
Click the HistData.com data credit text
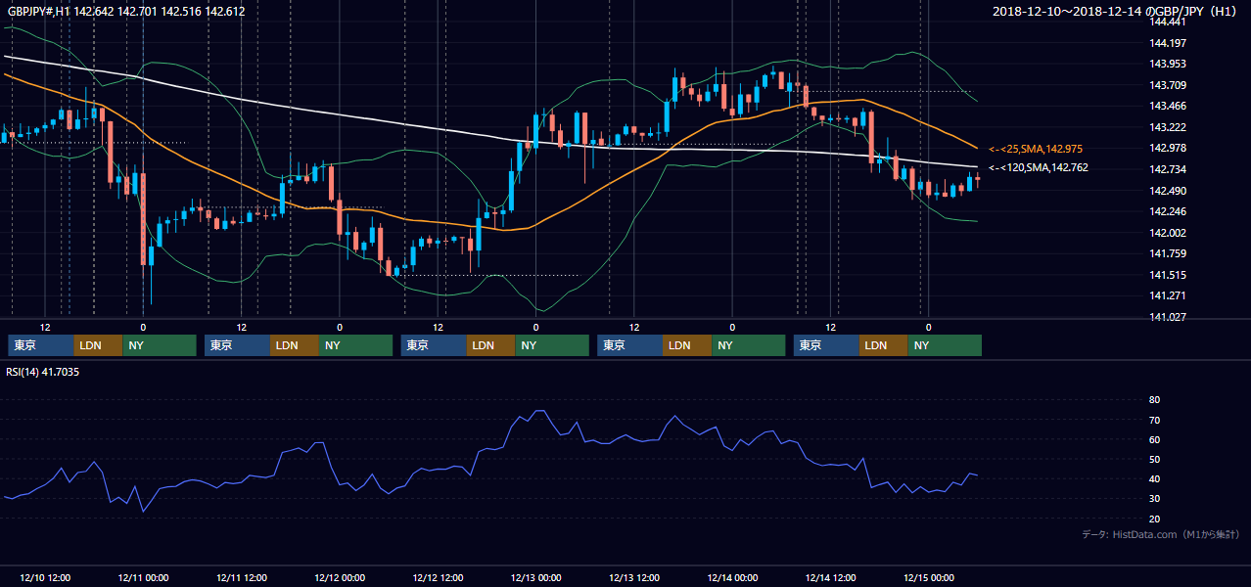pos(1161,534)
